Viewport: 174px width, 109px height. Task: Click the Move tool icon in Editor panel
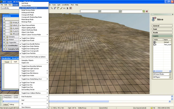(x=154, y=19)
